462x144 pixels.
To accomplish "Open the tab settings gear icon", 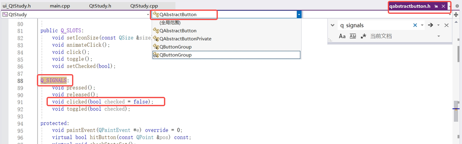I will (x=457, y=6).
